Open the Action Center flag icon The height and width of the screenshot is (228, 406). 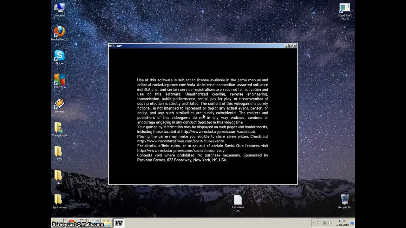[x=319, y=223]
